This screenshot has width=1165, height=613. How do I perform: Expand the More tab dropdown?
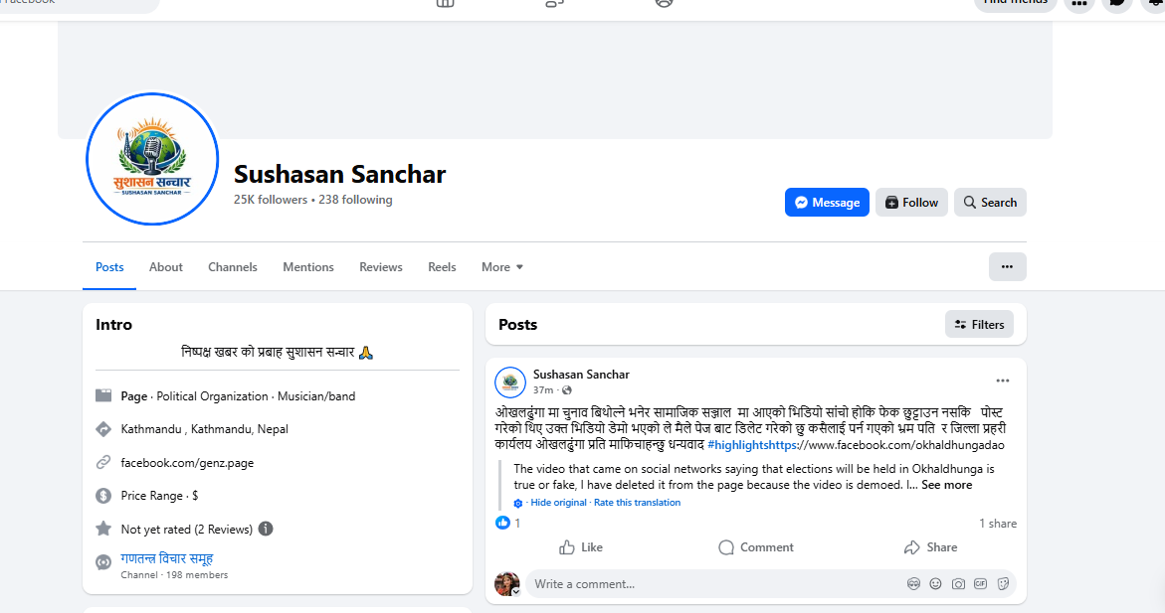(x=502, y=267)
